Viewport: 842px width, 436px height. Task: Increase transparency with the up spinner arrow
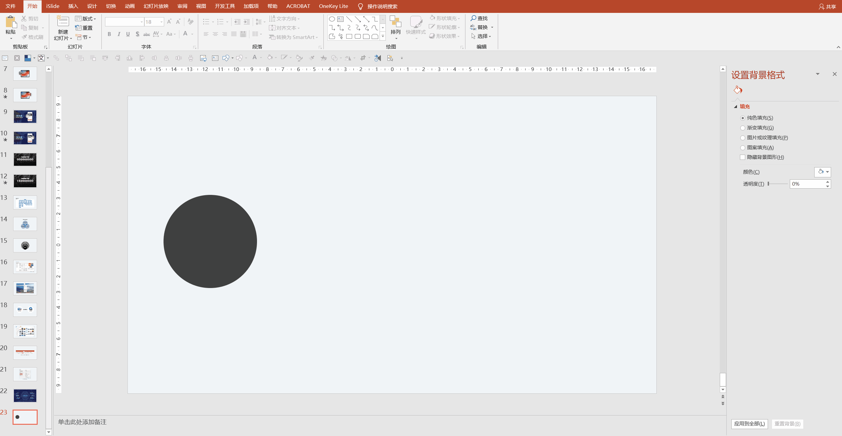[x=827, y=182]
